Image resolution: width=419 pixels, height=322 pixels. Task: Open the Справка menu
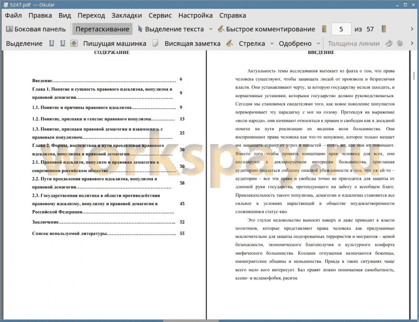[x=233, y=15]
